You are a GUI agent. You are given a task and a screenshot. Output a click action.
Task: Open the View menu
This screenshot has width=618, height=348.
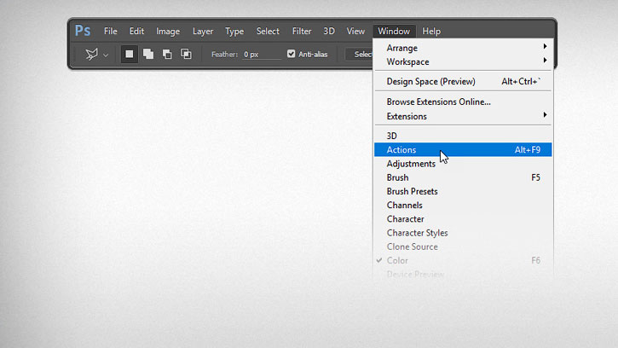355,32
